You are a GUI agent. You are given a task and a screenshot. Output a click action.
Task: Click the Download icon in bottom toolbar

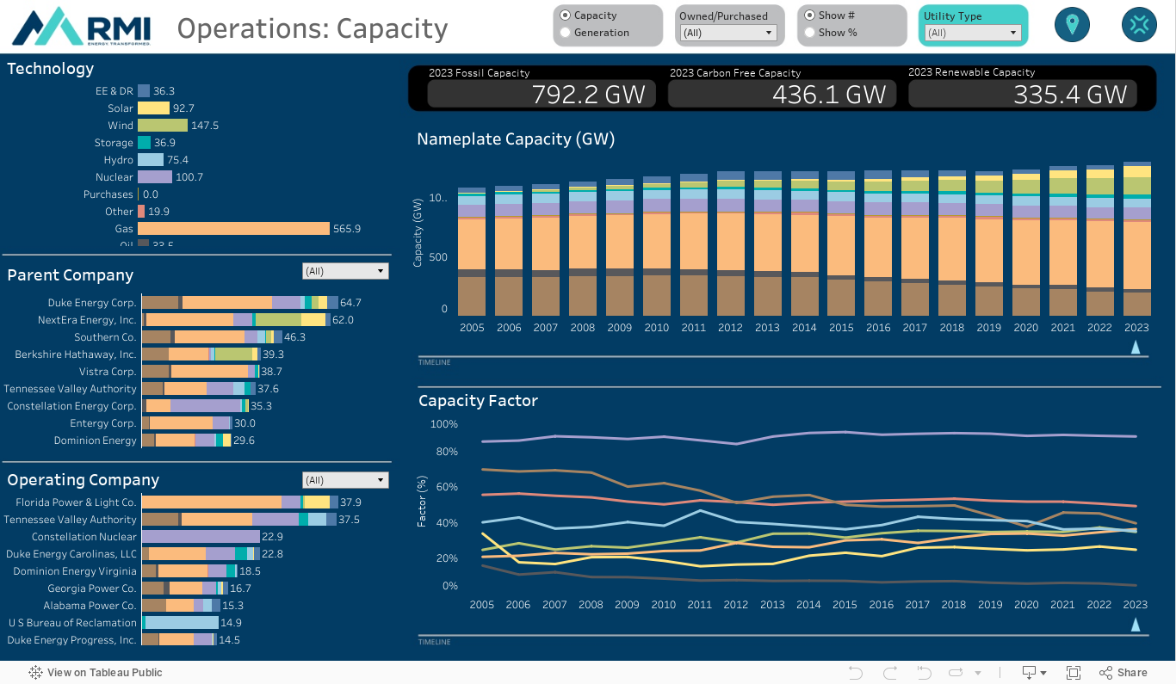[1029, 672]
